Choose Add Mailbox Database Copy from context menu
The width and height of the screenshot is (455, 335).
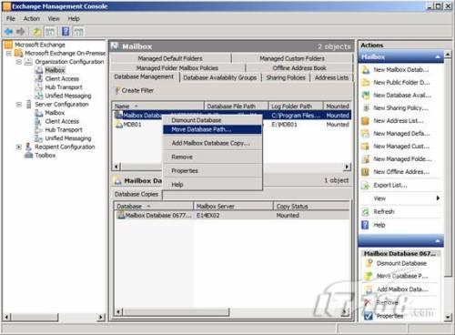[212, 143]
